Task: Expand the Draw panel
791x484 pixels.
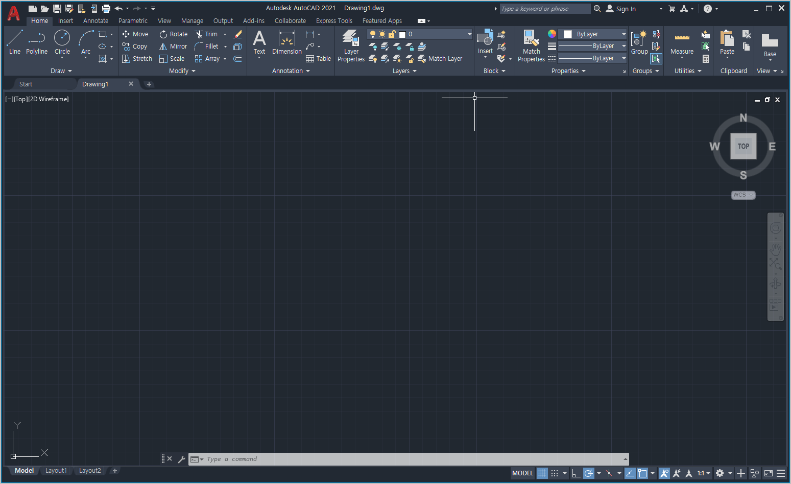Action: pos(61,71)
